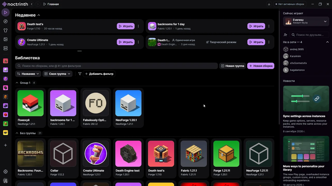
Task: Open the stacked servers icon in sidebar
Action: 5,48
